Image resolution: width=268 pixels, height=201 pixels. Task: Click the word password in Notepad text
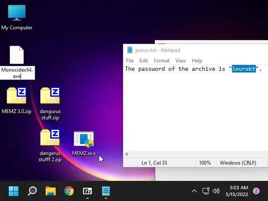(x=152, y=69)
